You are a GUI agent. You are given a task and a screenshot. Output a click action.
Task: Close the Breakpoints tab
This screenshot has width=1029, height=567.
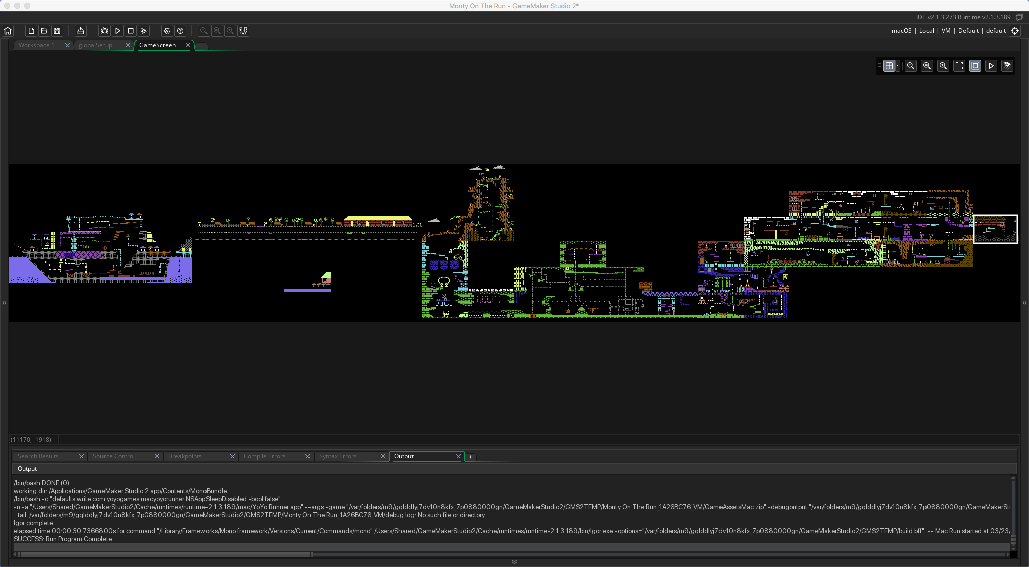point(232,456)
